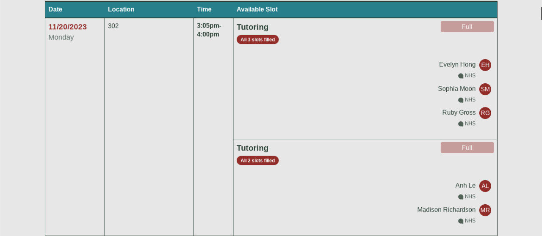Viewport: 542px width, 236px height.
Task: Click Sophia Moon's SM avatar badge
Action: 485,89
